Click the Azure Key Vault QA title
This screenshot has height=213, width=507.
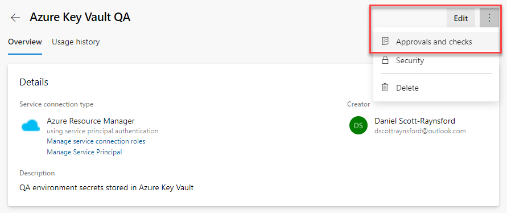pyautogui.click(x=80, y=18)
